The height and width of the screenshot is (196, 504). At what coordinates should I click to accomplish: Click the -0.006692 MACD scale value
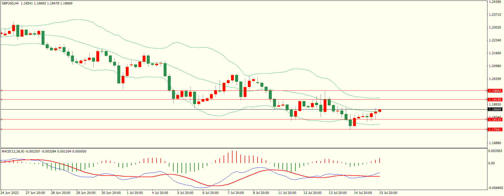tap(496, 188)
